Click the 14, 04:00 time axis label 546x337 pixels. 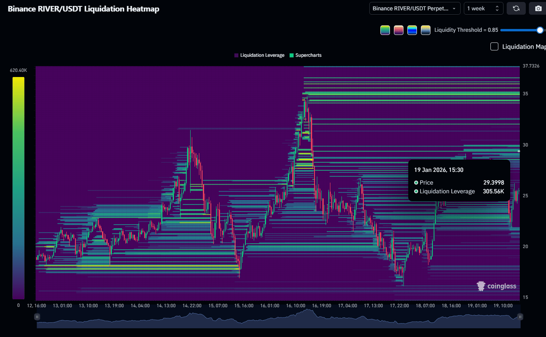[x=139, y=306]
